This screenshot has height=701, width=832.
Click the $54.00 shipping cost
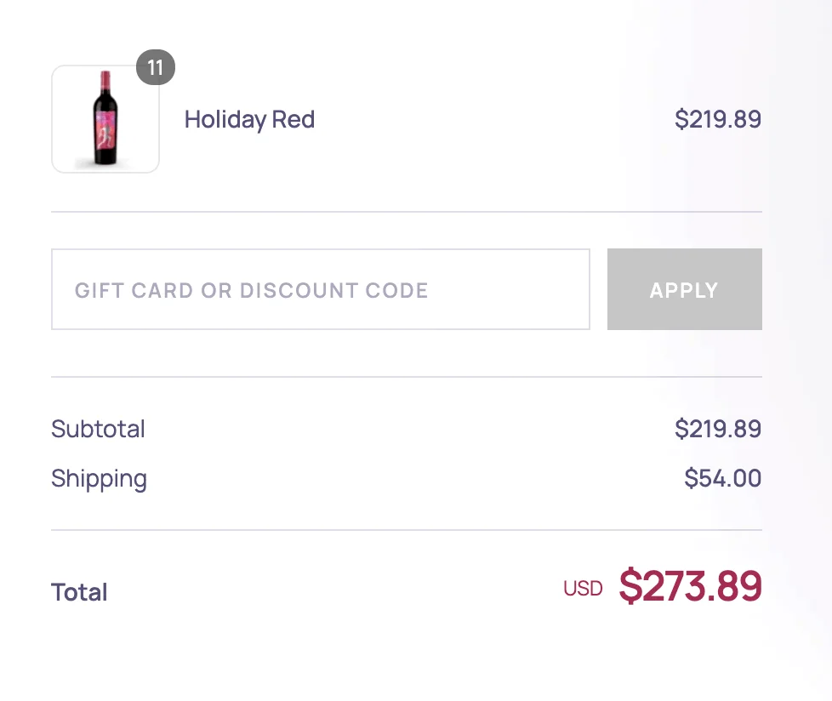tap(724, 478)
